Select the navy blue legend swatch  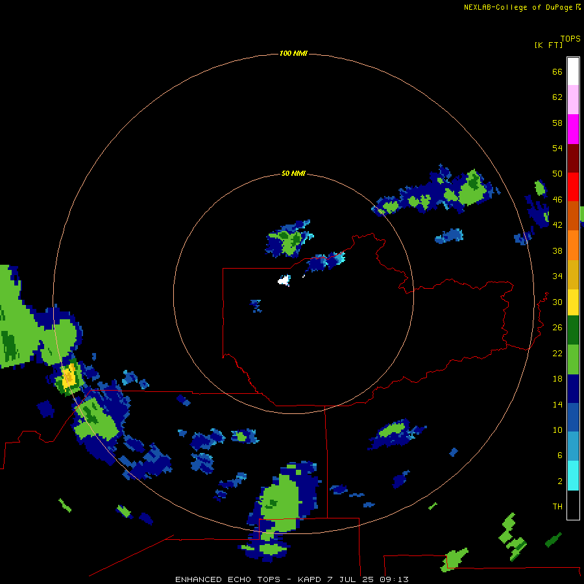(573, 389)
